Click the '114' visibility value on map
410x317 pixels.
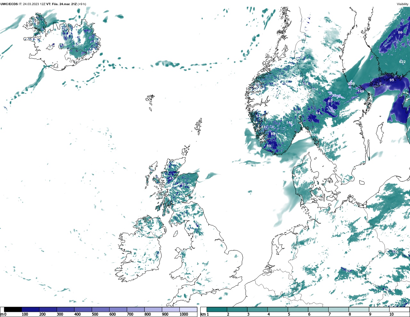(x=315, y=89)
